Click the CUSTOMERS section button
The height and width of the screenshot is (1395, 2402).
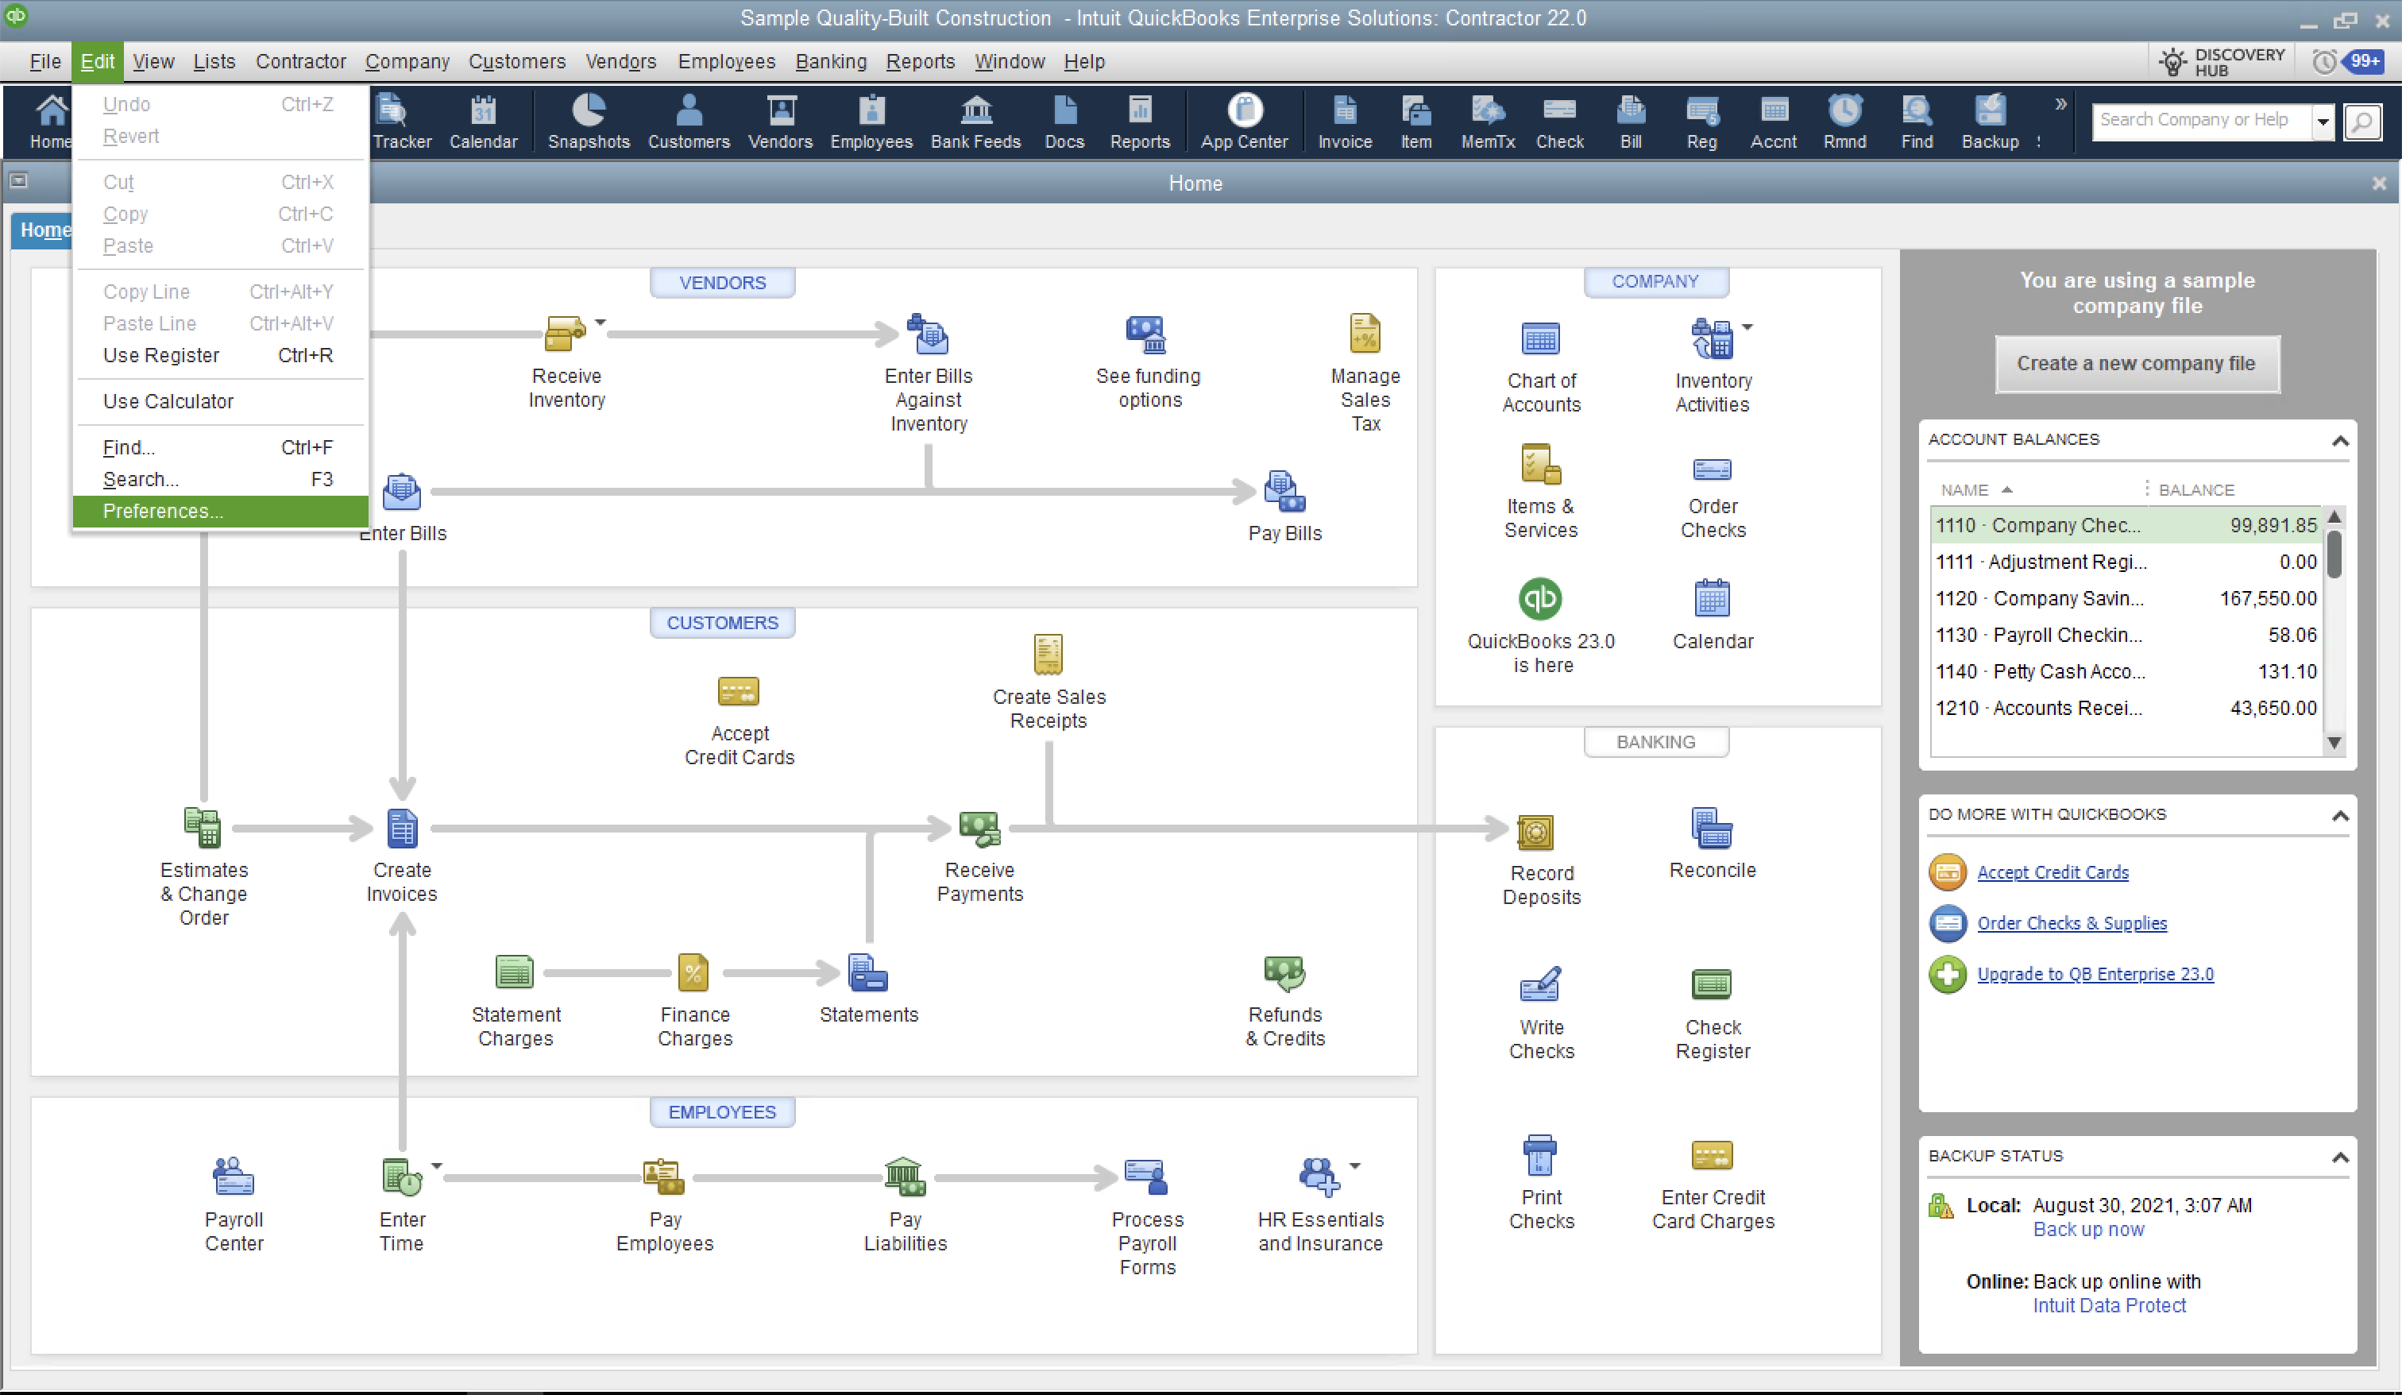(x=721, y=623)
